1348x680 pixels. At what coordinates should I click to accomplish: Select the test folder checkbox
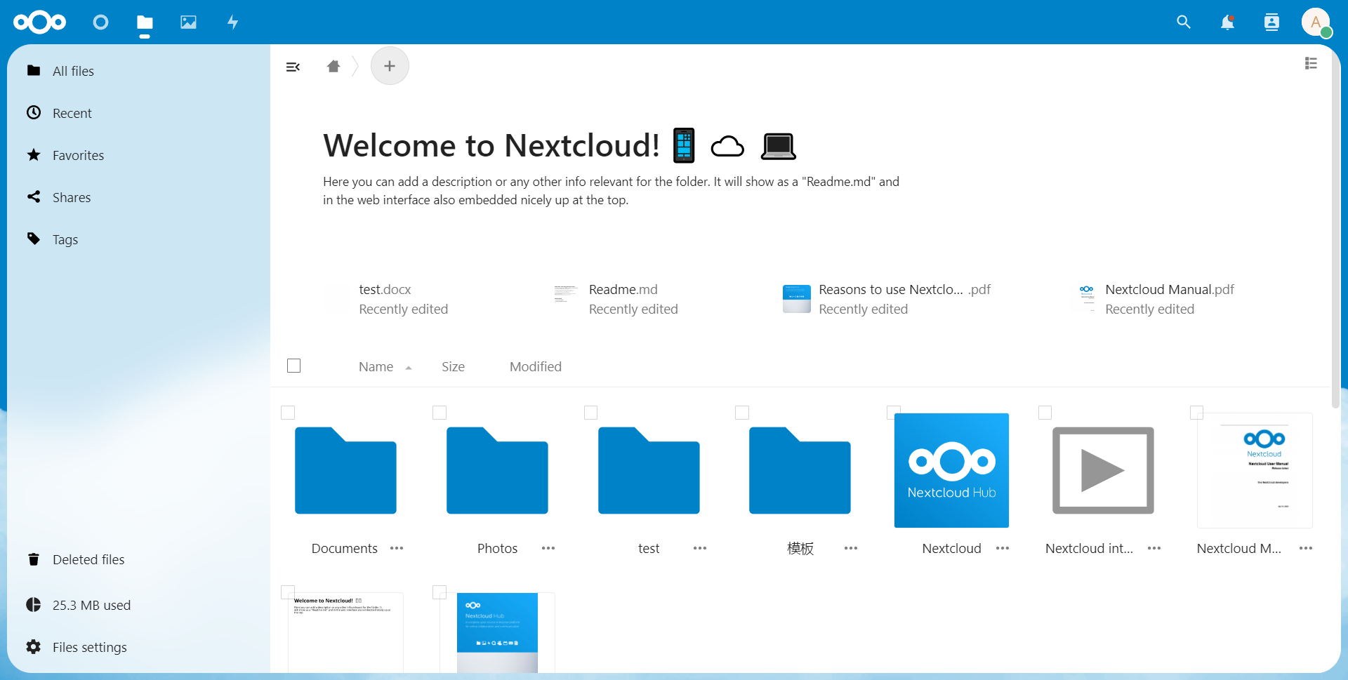(x=591, y=413)
